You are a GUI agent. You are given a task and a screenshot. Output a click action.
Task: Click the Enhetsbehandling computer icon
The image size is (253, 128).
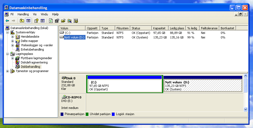click(x=18, y=49)
